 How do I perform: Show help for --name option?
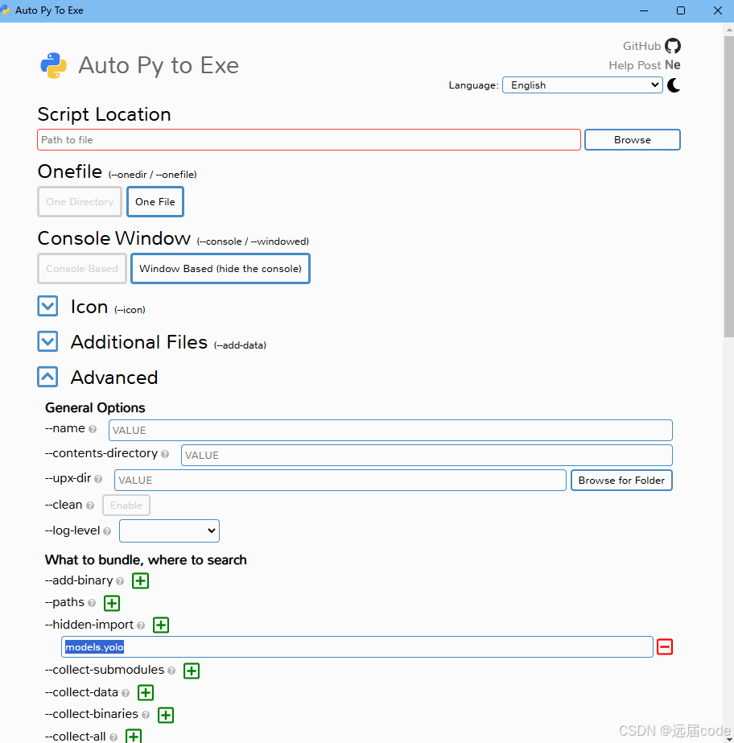click(x=93, y=429)
